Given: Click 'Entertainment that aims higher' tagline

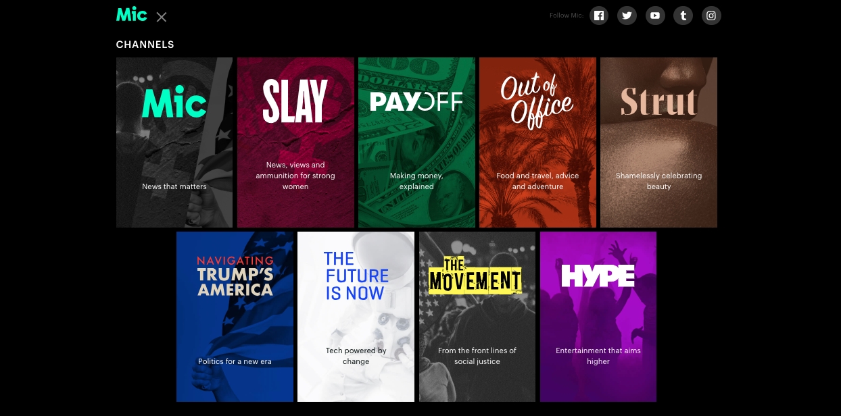Looking at the screenshot, I should click(x=598, y=356).
